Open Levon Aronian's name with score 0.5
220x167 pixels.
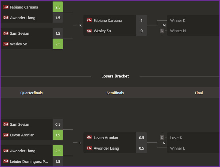click(x=106, y=137)
